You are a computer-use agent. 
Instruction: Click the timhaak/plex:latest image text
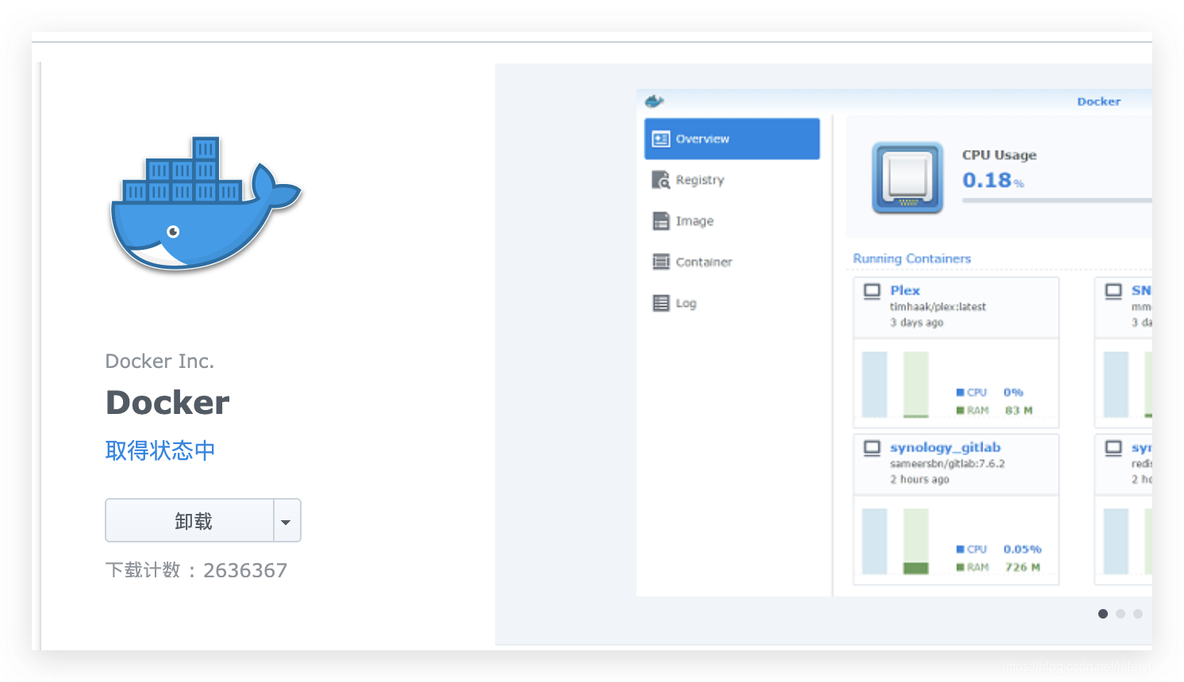[938, 307]
